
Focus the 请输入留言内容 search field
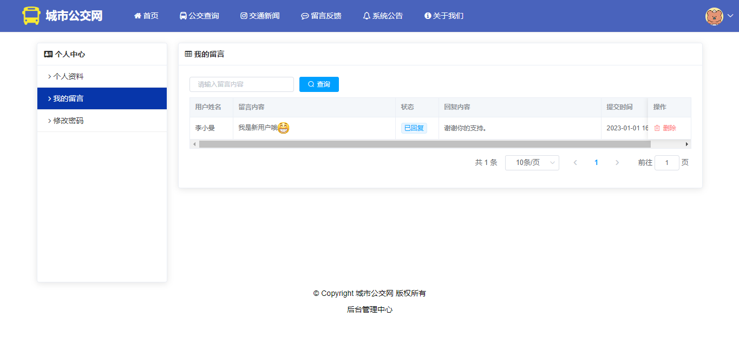tap(241, 84)
